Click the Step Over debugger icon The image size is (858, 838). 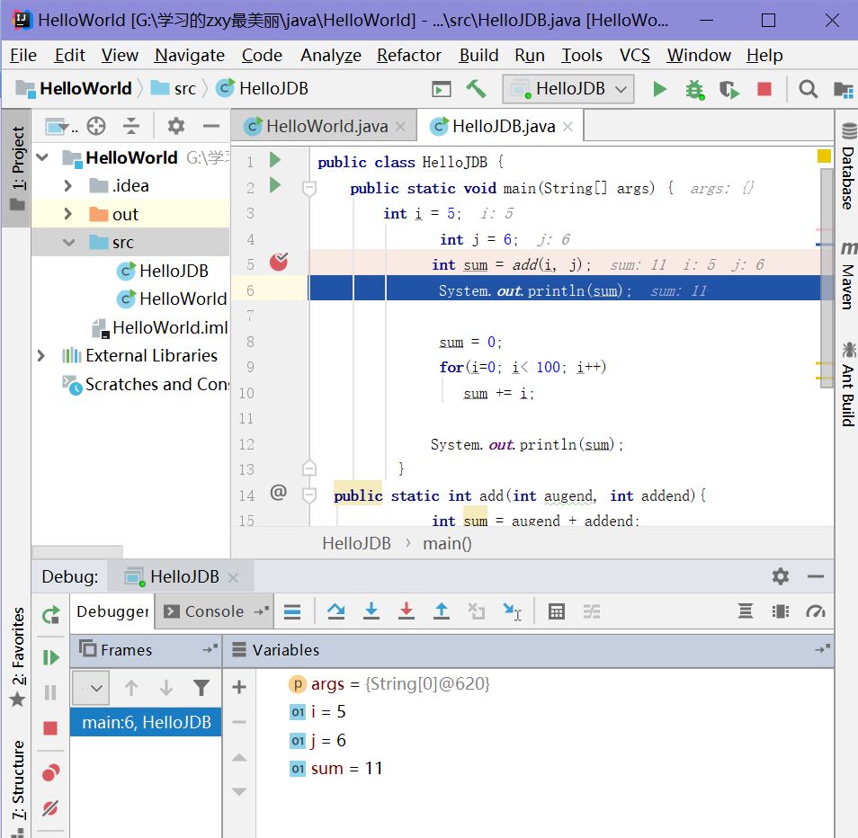[x=336, y=611]
